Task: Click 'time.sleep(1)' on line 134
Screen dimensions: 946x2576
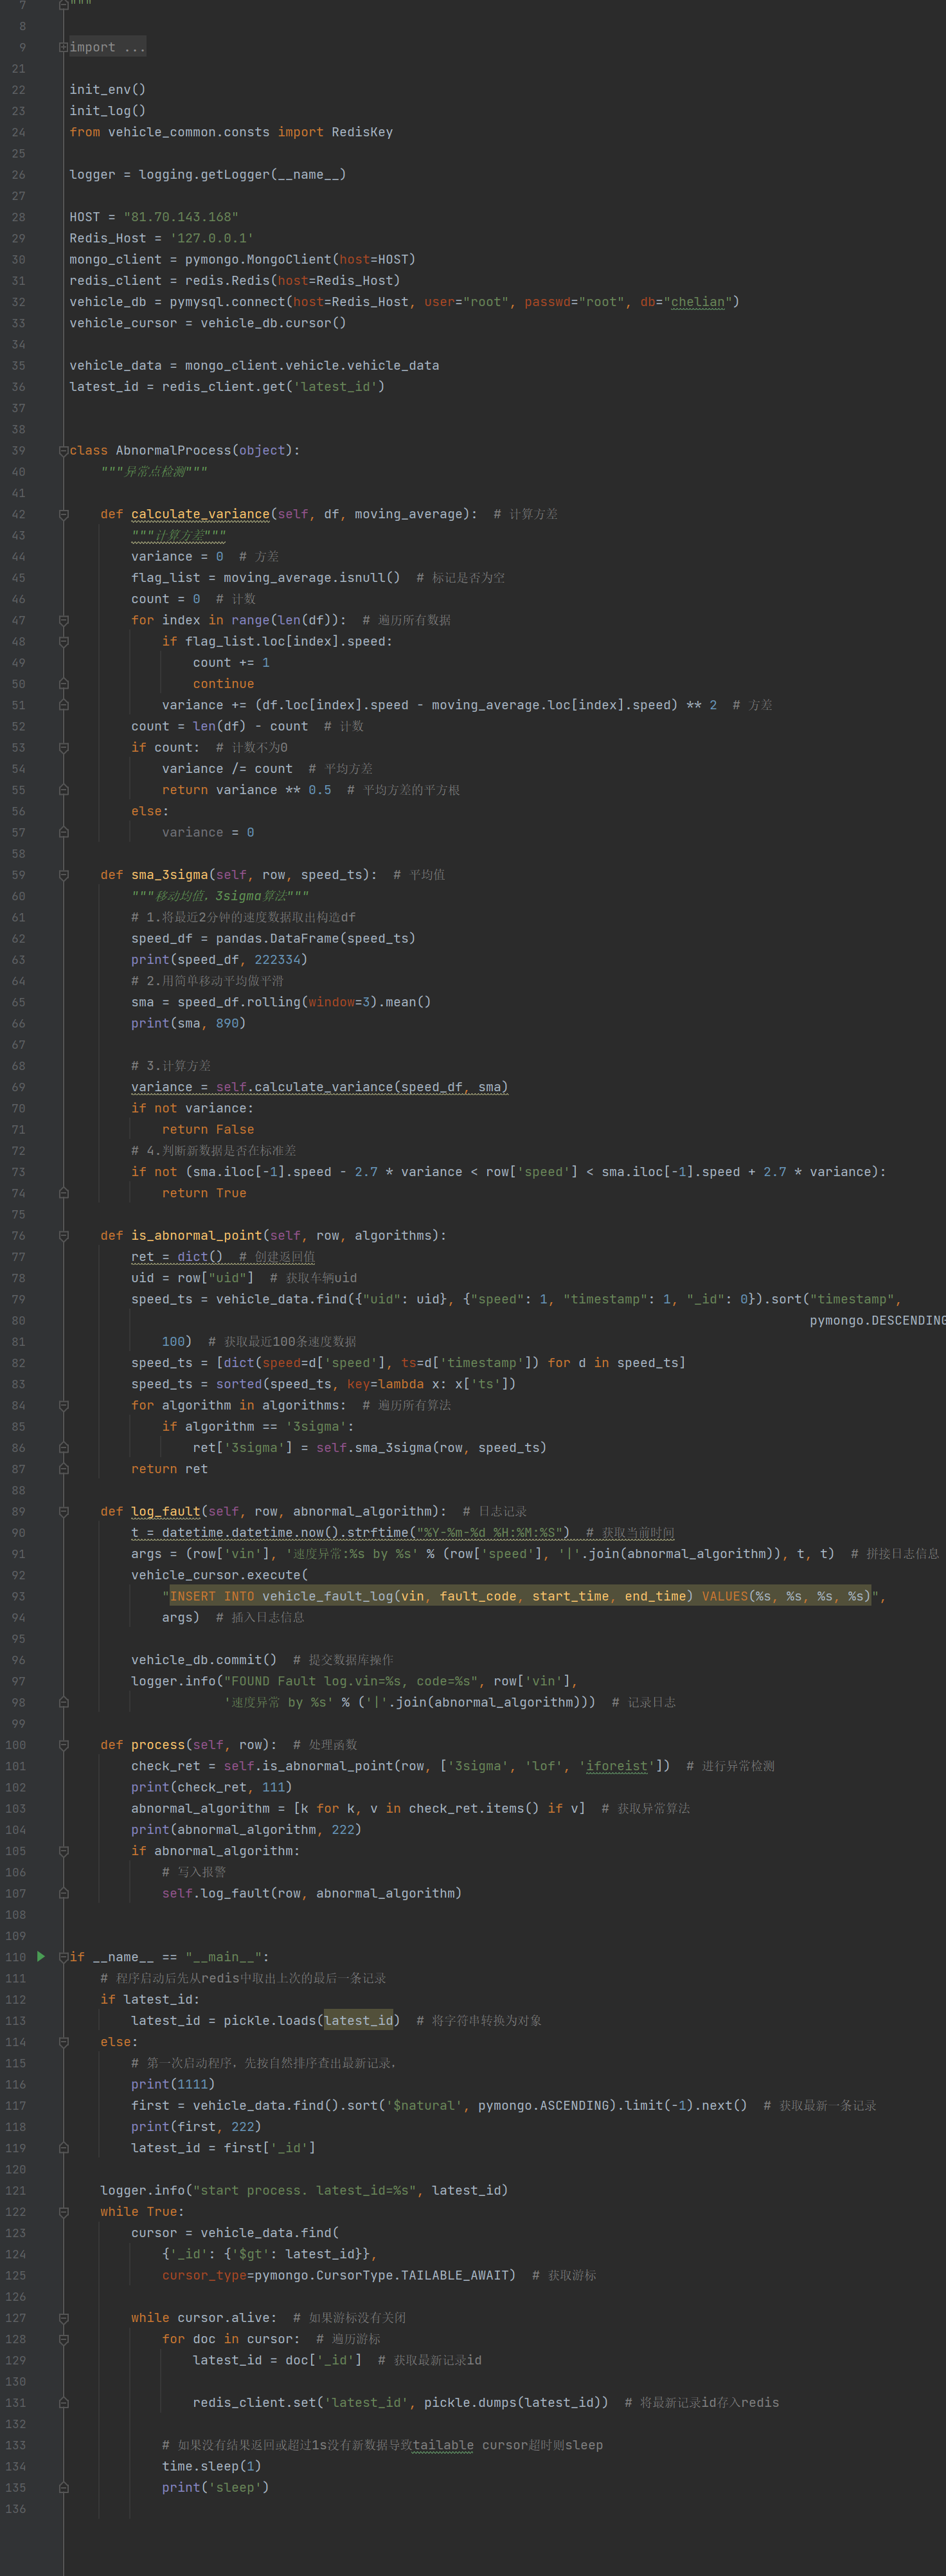Action: (x=212, y=2467)
